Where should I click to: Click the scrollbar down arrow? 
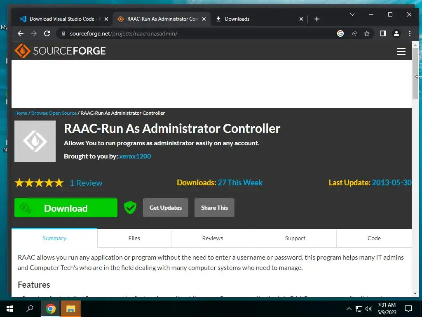[415, 293]
